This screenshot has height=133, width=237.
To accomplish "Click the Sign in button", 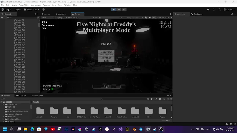I will tap(18, 9).
